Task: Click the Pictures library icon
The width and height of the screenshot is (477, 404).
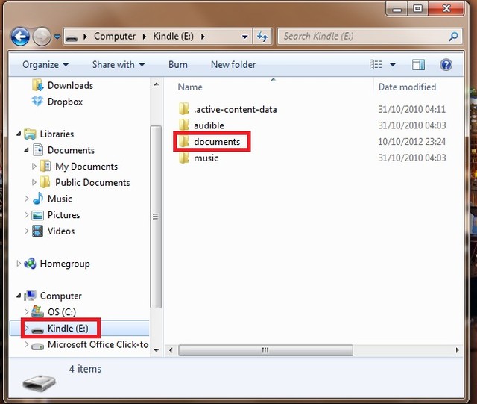Action: point(38,215)
